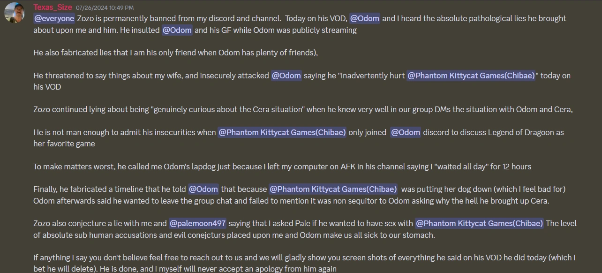
Task: Click the Texas_Size user avatar
Action: tap(15, 13)
